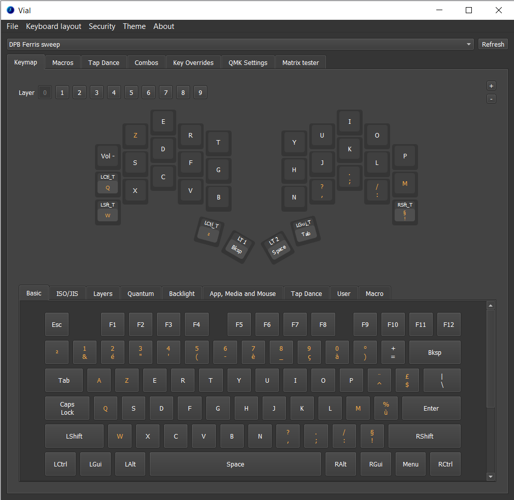Pick the Esc keycode from Basic palette
This screenshot has height=500, width=514.
click(57, 324)
